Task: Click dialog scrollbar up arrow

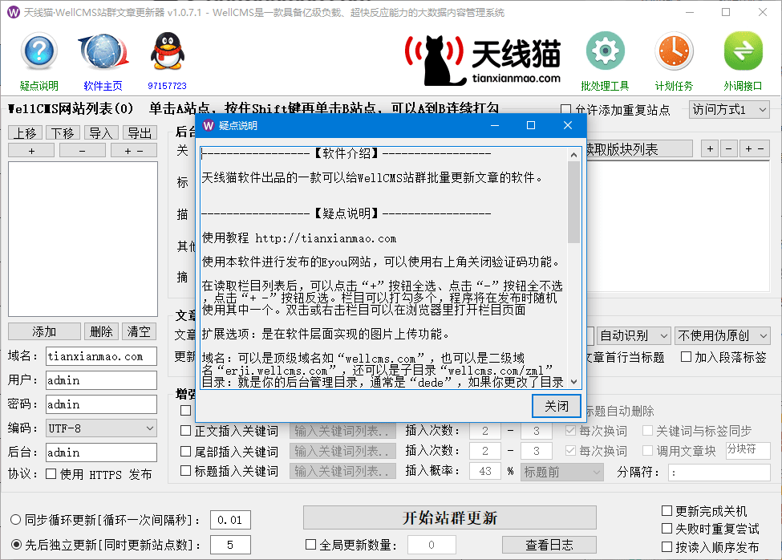Action: [x=574, y=155]
